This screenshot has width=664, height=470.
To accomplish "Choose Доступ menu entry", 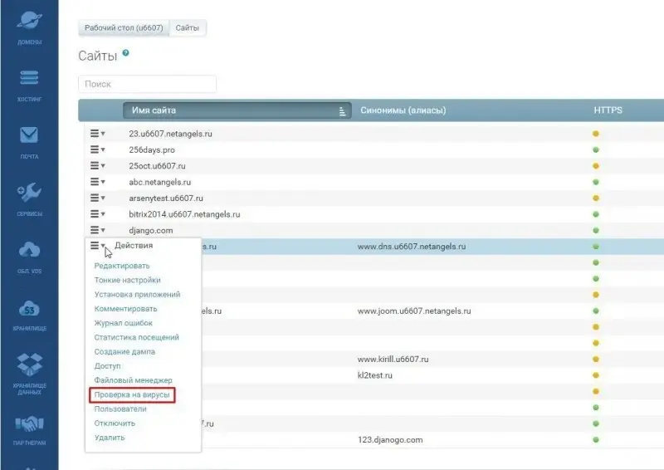I will click(x=107, y=365).
